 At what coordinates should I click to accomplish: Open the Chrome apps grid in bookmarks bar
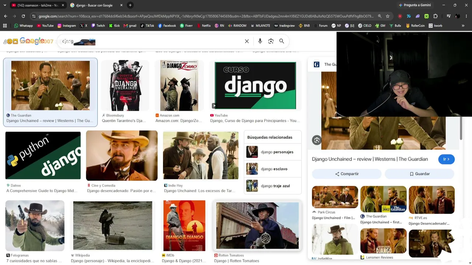[5, 26]
